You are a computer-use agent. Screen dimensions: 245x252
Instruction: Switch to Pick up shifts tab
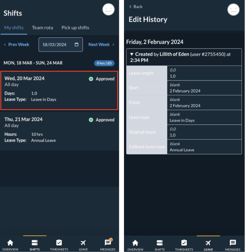click(x=75, y=28)
